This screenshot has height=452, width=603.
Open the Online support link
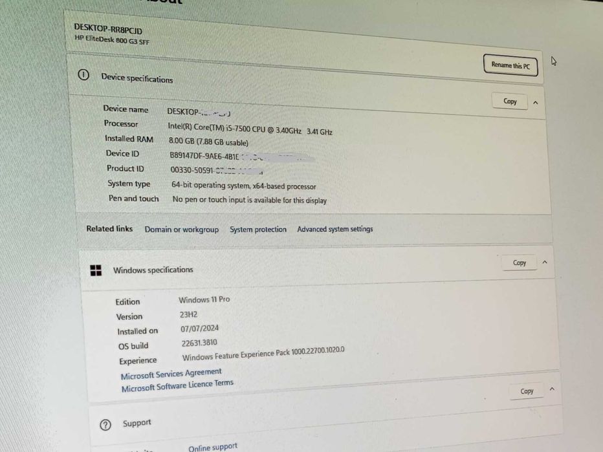(x=213, y=447)
